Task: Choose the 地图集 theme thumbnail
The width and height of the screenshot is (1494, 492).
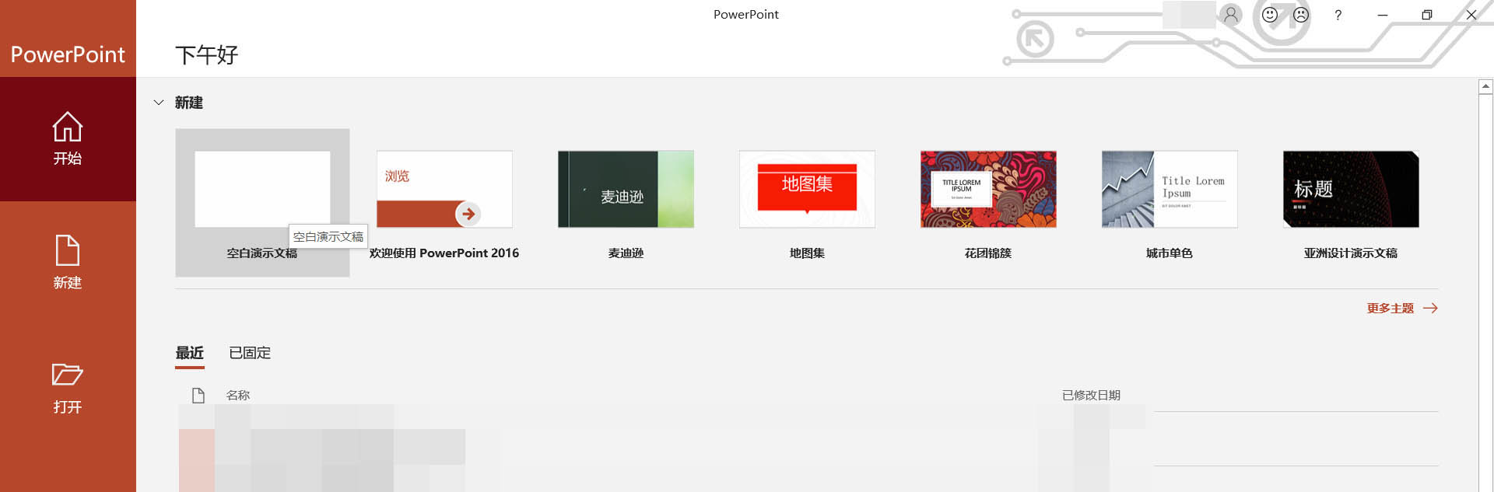Action: [807, 190]
